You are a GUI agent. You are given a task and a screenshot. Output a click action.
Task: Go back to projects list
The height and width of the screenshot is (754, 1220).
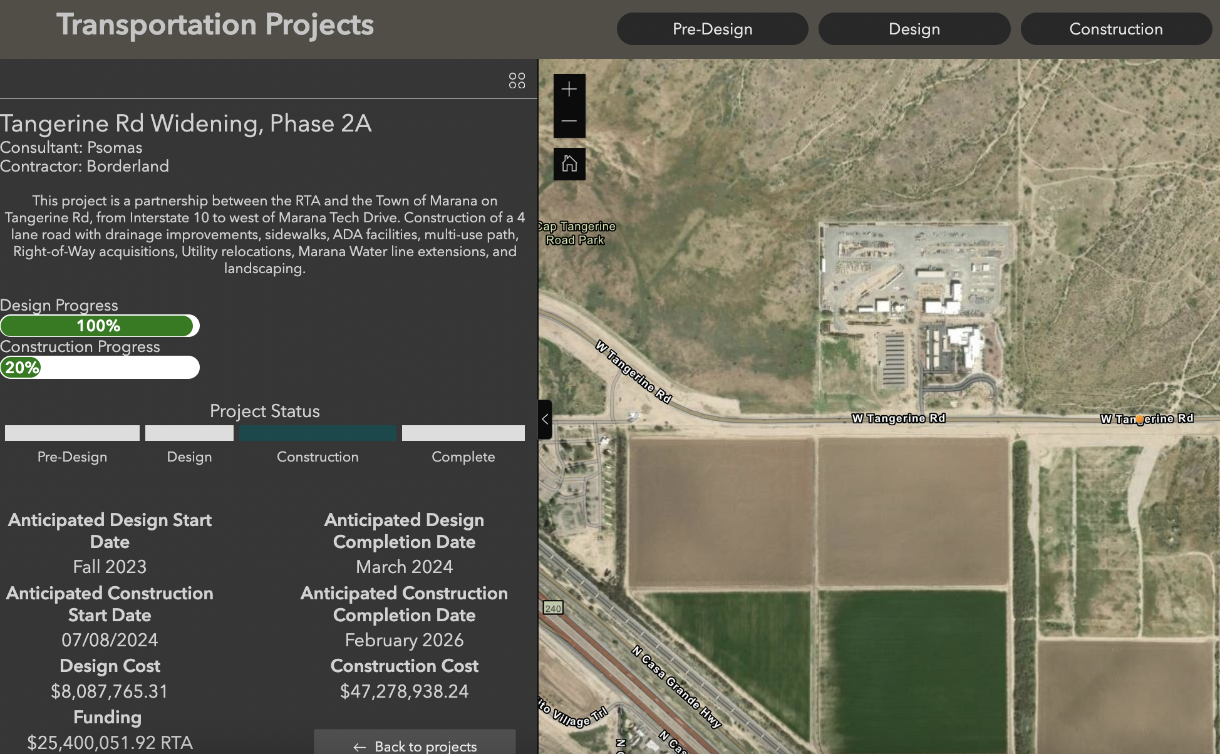coord(415,745)
